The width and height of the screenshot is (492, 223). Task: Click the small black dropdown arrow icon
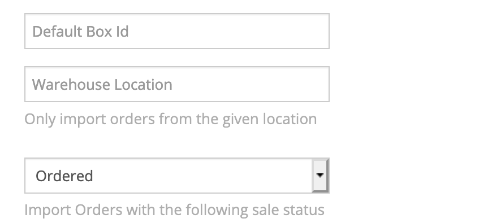pyautogui.click(x=320, y=176)
